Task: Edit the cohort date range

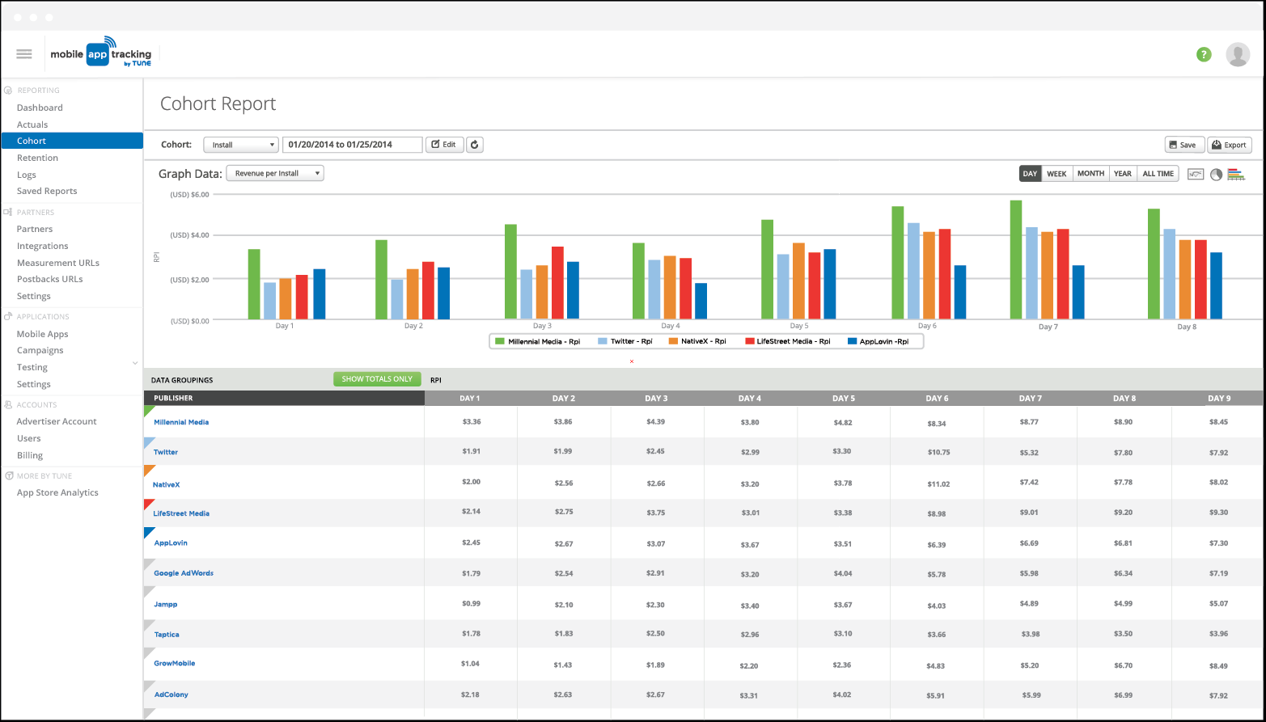Action: (x=444, y=145)
